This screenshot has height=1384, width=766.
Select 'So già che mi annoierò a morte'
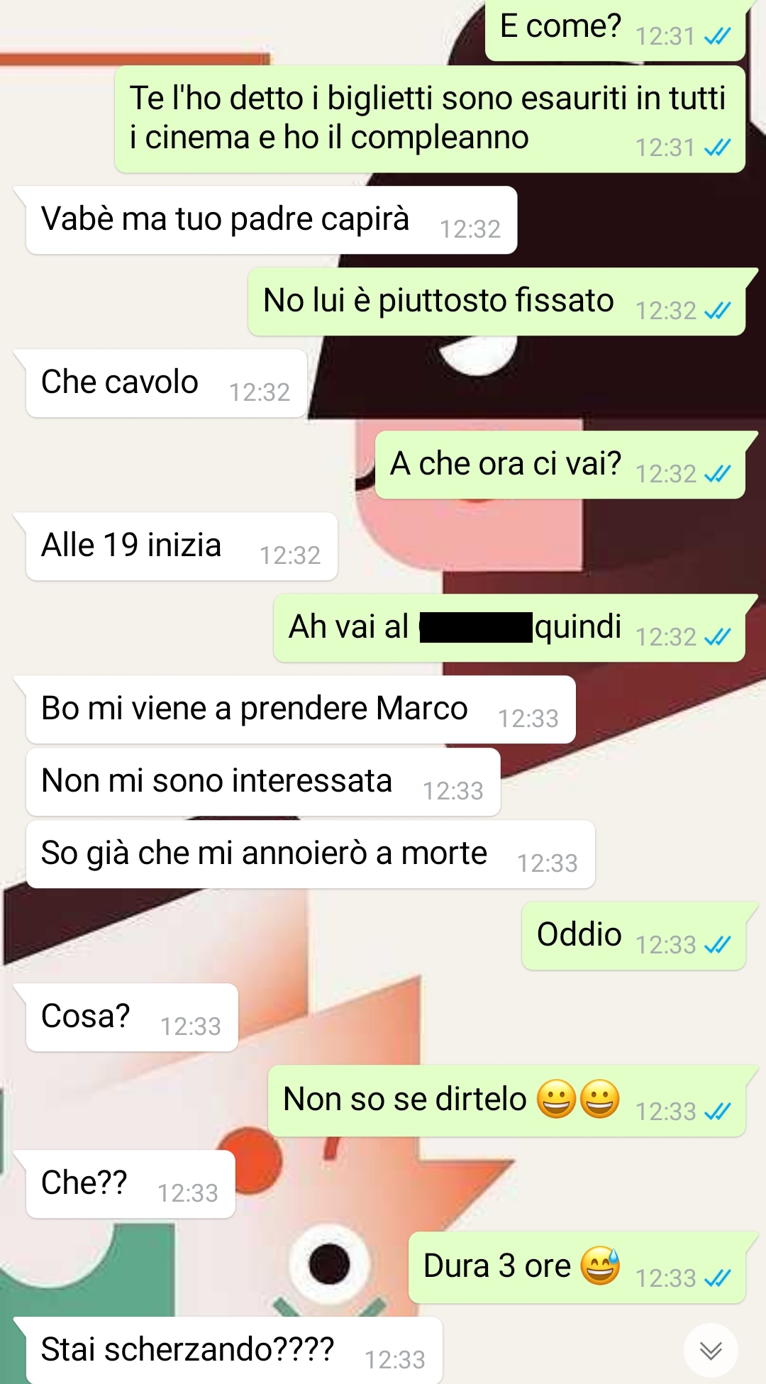[x=311, y=854]
